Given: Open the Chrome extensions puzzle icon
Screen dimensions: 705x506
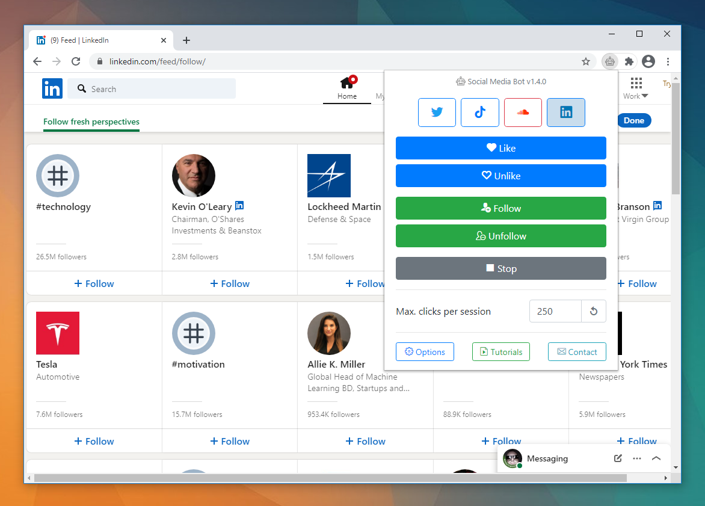Looking at the screenshot, I should click(x=629, y=61).
